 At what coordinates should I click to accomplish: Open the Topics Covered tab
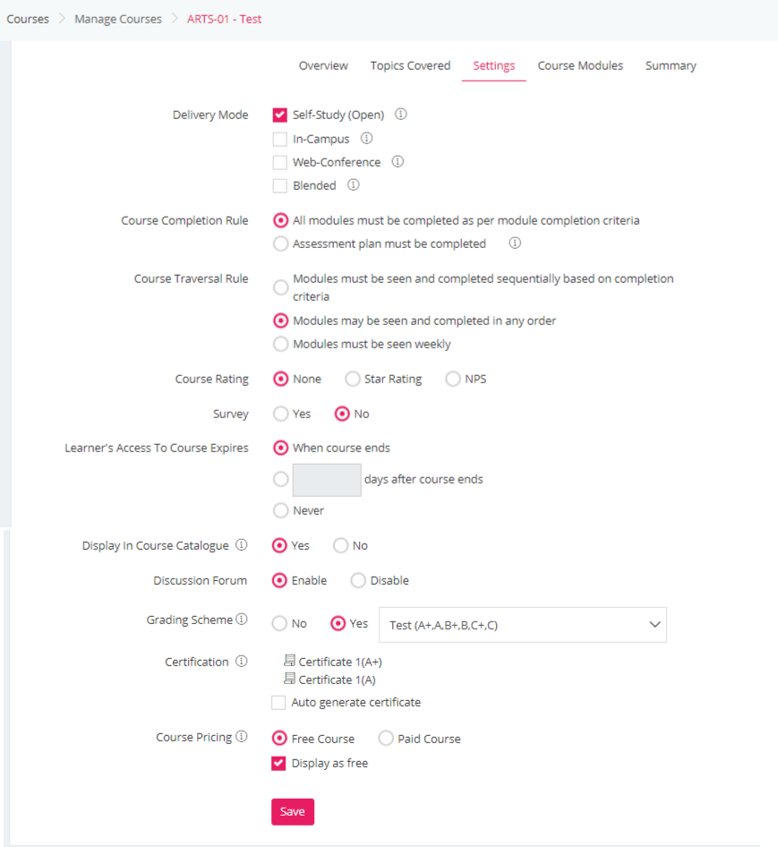(x=410, y=65)
